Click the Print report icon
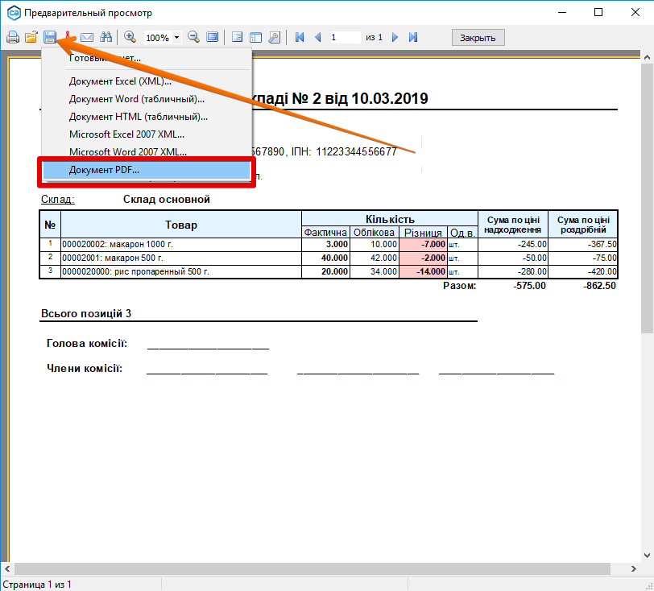 13,38
